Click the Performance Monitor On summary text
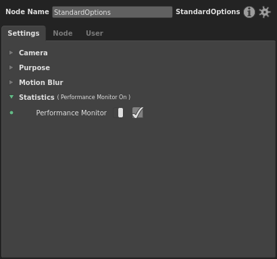Screen dimensions: 277x259 click(x=94, y=97)
